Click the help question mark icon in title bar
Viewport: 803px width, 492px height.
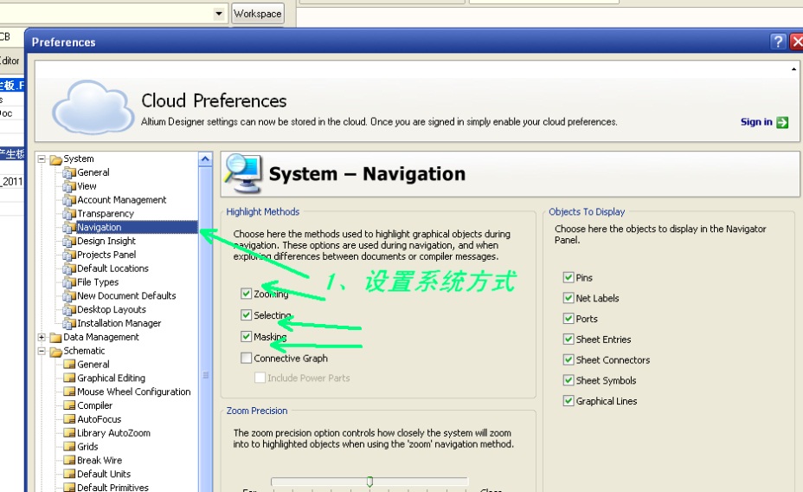(778, 42)
